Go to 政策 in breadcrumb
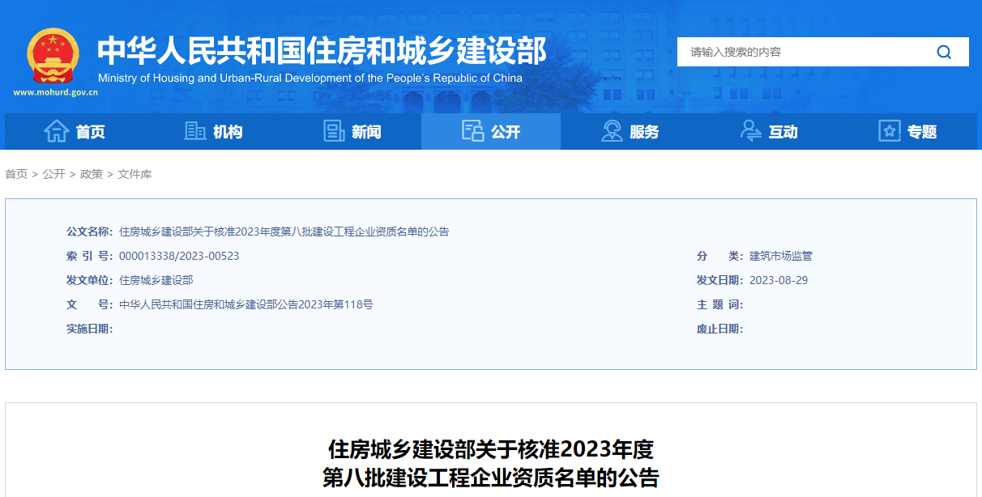The width and height of the screenshot is (982, 497). click(x=92, y=174)
